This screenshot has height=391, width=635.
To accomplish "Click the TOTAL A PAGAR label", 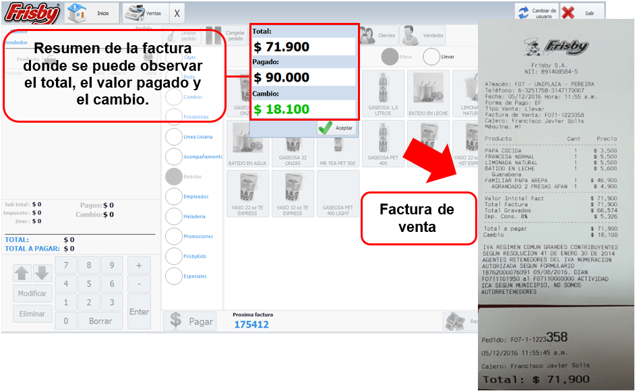I will click(x=32, y=248).
